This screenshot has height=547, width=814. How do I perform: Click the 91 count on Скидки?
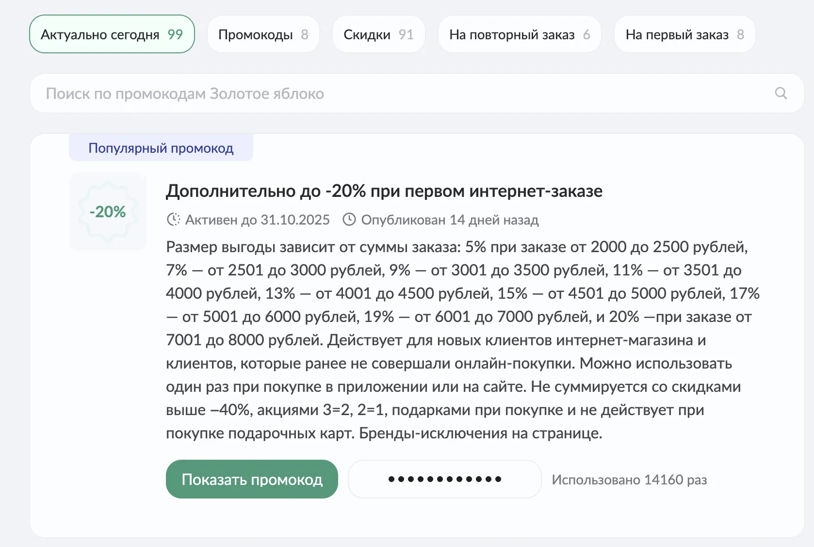click(406, 34)
